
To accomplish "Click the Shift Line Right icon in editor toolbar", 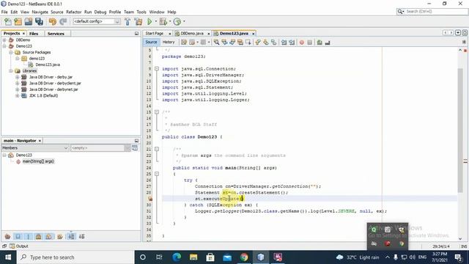I will click(292, 43).
